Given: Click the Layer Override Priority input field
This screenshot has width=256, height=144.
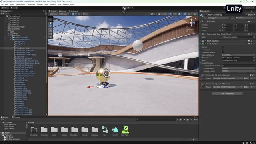Looking at the screenshot, I should tap(238, 66).
